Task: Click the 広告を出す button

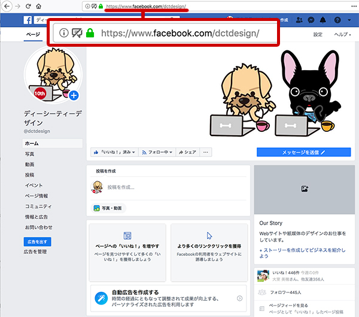Action: [37, 241]
